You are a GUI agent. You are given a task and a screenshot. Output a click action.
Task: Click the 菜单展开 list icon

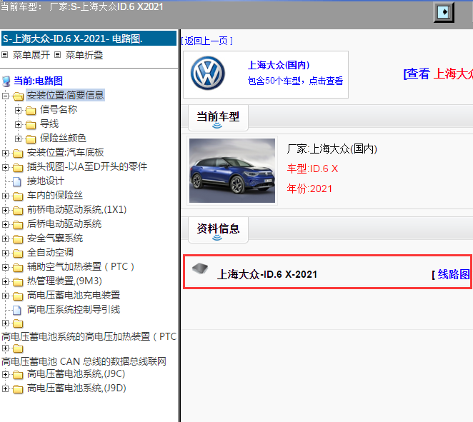(x=5, y=55)
